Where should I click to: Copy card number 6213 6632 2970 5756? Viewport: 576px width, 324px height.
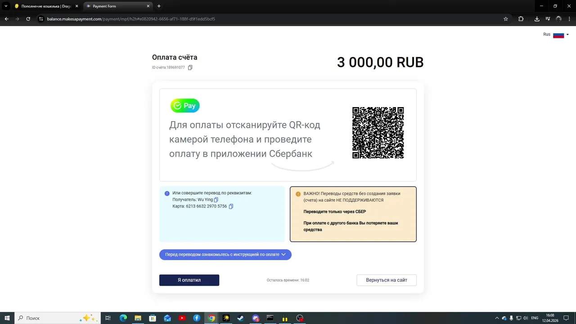[x=231, y=207]
